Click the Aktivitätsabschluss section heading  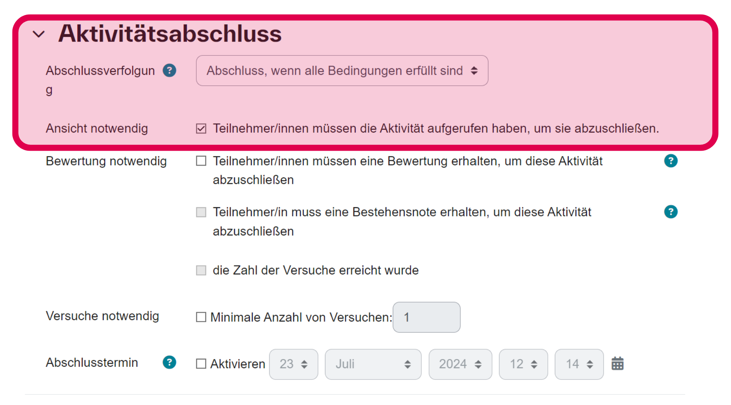coord(170,34)
